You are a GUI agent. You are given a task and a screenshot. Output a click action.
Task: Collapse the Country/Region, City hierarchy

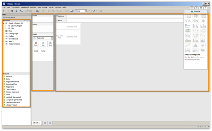(3, 23)
